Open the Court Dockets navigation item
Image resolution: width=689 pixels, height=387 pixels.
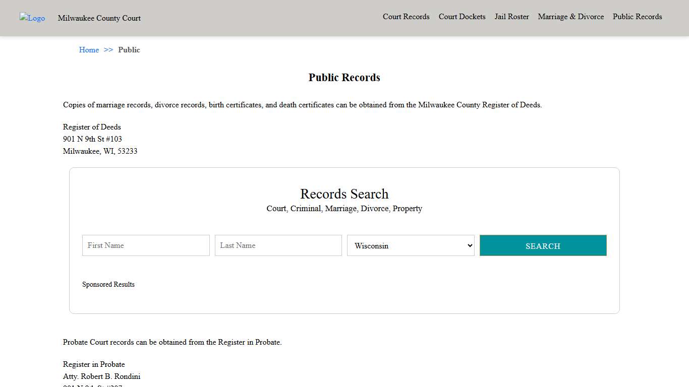pos(462,17)
